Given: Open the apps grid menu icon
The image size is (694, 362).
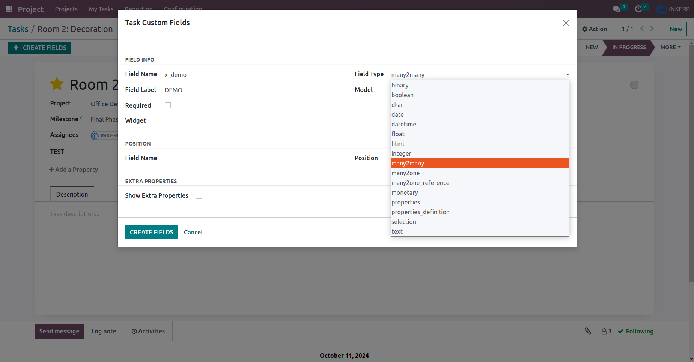Looking at the screenshot, I should click(x=9, y=9).
